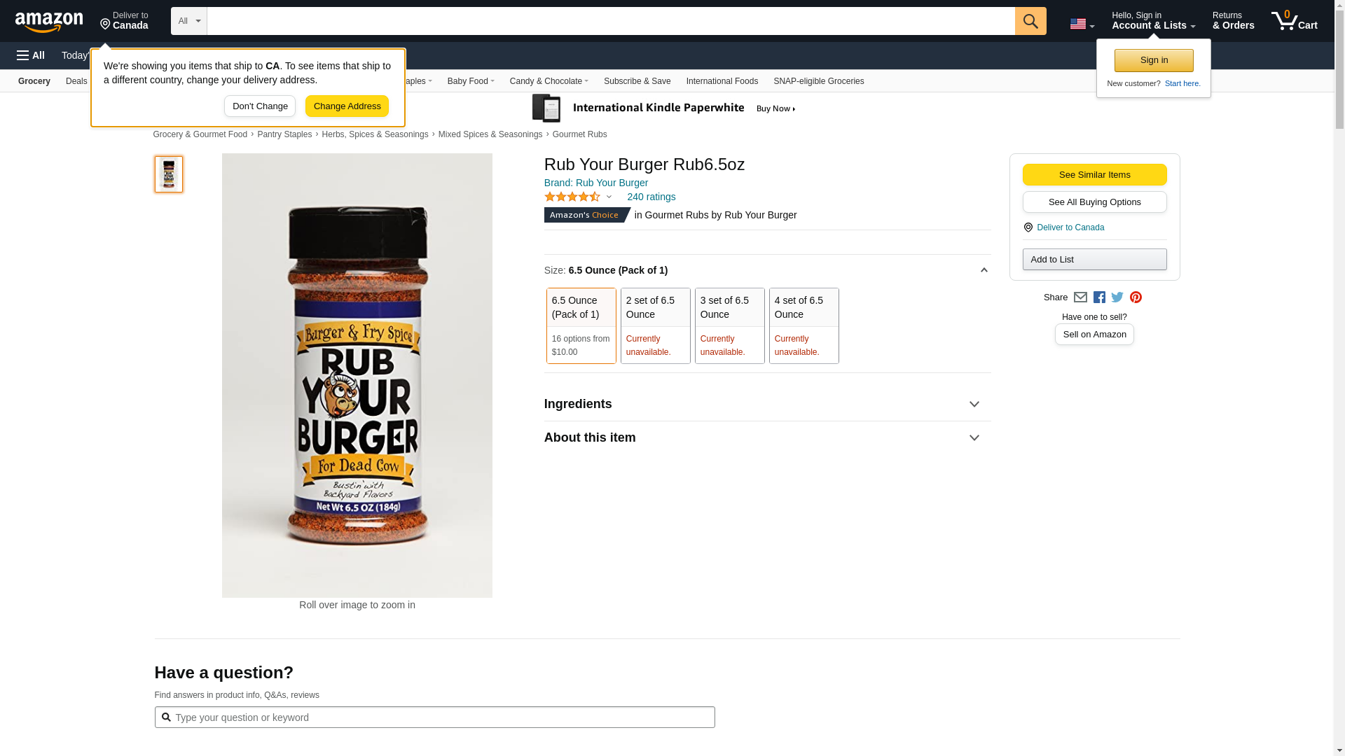This screenshot has height=756, width=1345.
Task: Click the search magnifier button
Action: (1030, 21)
